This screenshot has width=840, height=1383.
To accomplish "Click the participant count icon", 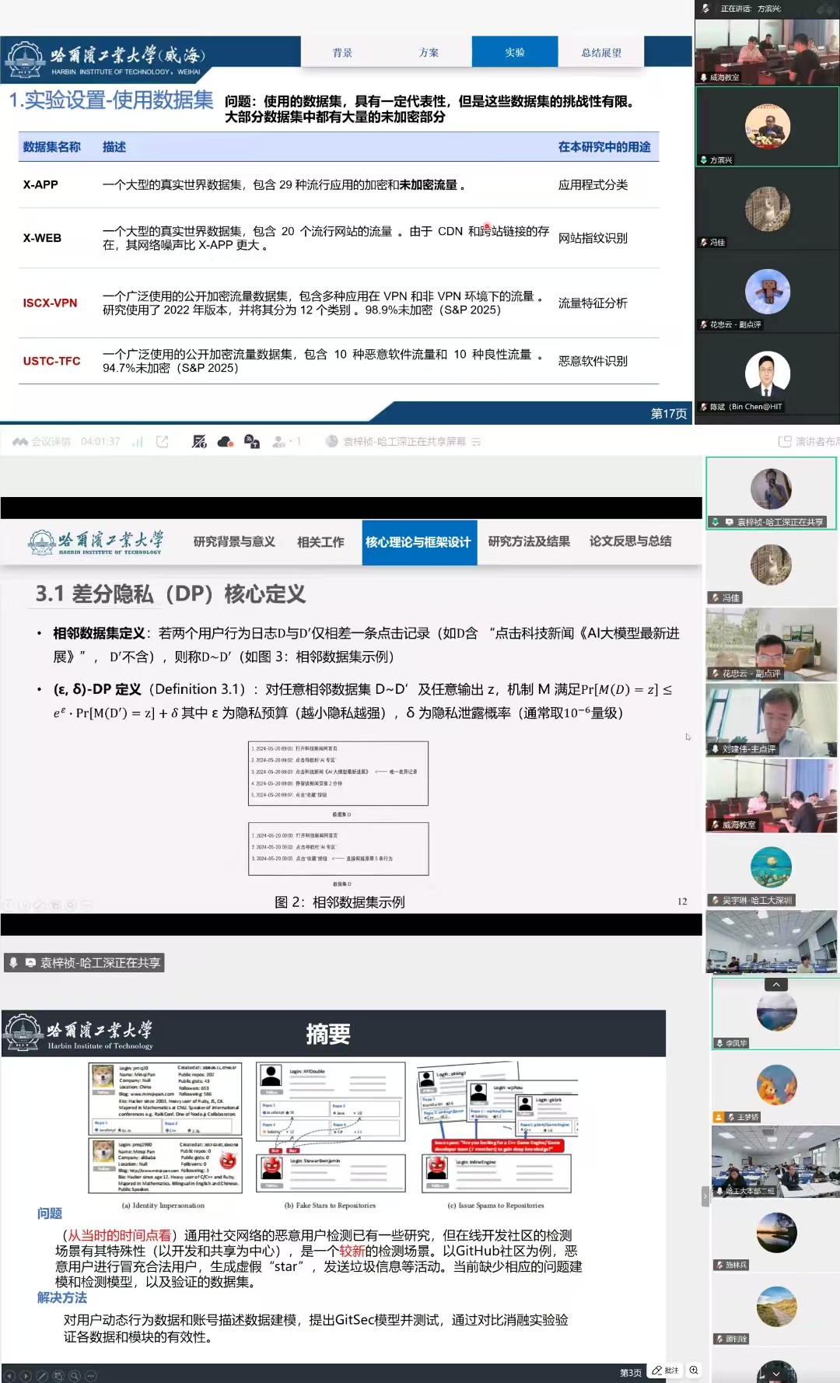I will coord(280,442).
